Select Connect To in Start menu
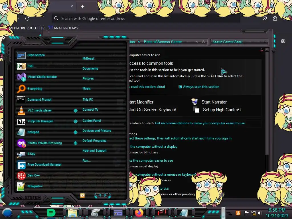Viewport: 292px width, 219px height. point(90,110)
